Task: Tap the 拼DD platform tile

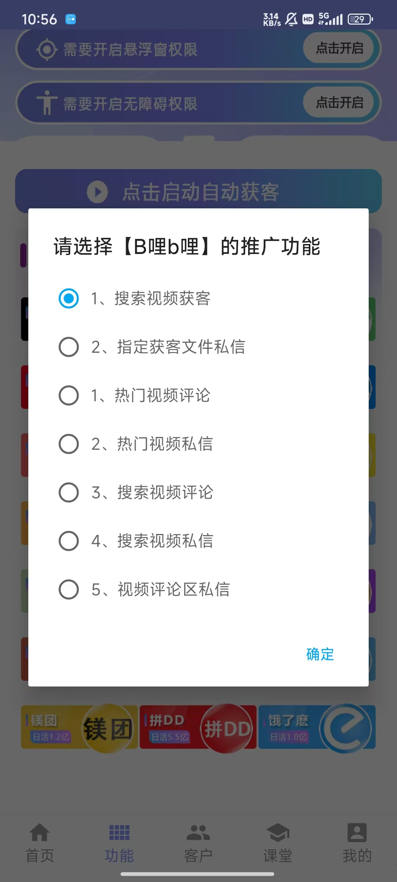Action: point(198,727)
